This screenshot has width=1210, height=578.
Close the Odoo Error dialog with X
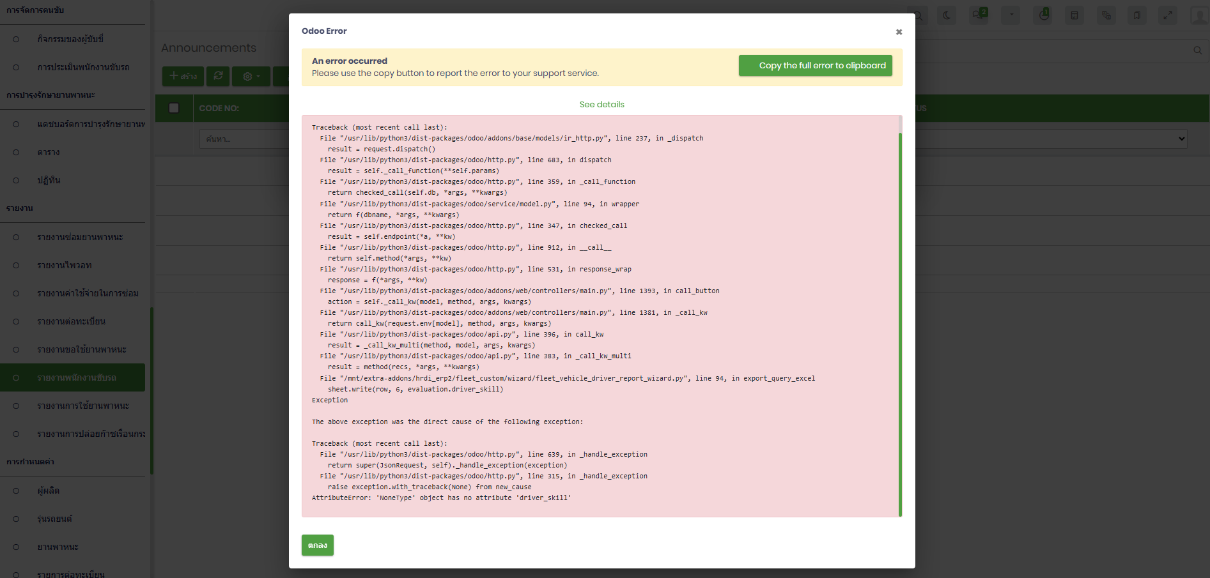pyautogui.click(x=899, y=32)
